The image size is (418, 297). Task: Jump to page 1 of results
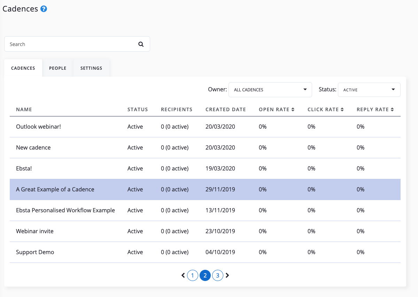(x=193, y=275)
